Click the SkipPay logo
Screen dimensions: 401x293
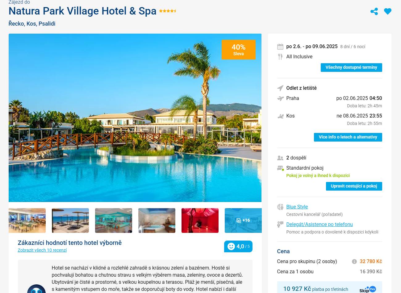(367, 289)
